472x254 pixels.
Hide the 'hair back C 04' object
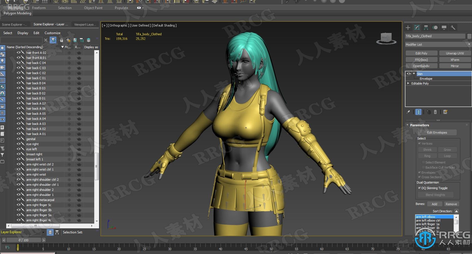click(x=19, y=63)
